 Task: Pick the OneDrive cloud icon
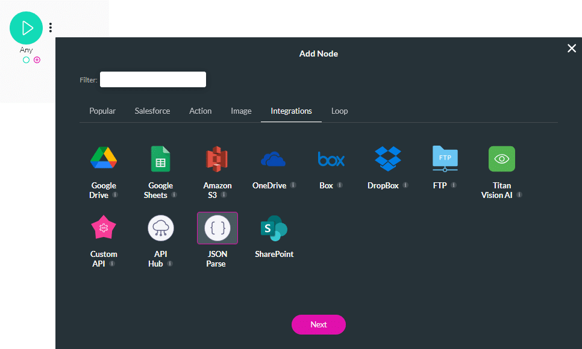coord(273,159)
